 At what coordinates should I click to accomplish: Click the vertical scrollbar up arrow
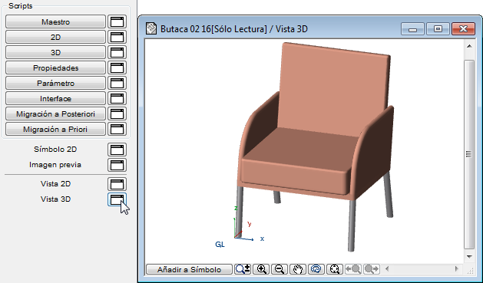point(469,47)
